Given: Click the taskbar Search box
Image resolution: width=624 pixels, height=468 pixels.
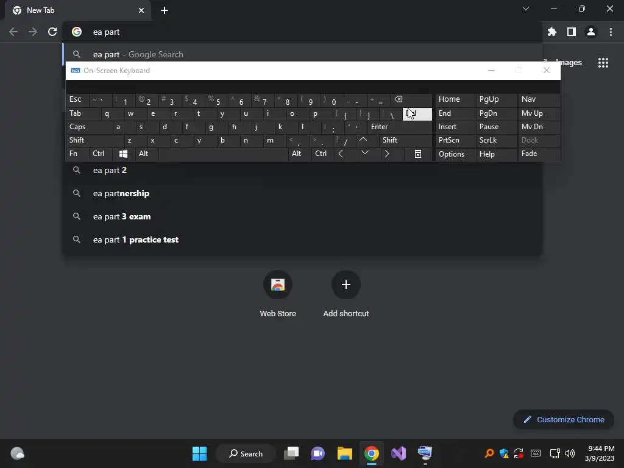Looking at the screenshot, I should point(246,453).
